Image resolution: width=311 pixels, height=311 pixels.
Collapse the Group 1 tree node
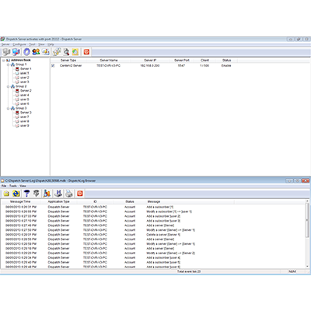(8, 65)
